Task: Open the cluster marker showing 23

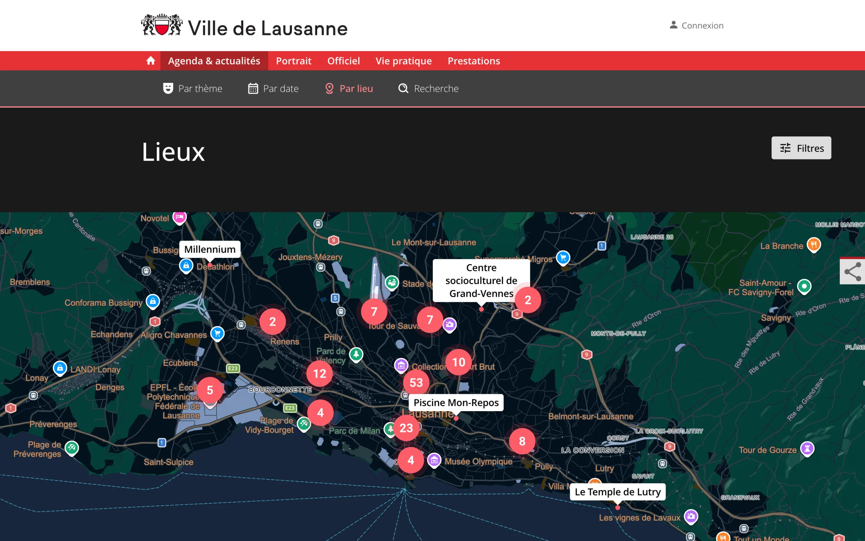Action: point(406,428)
